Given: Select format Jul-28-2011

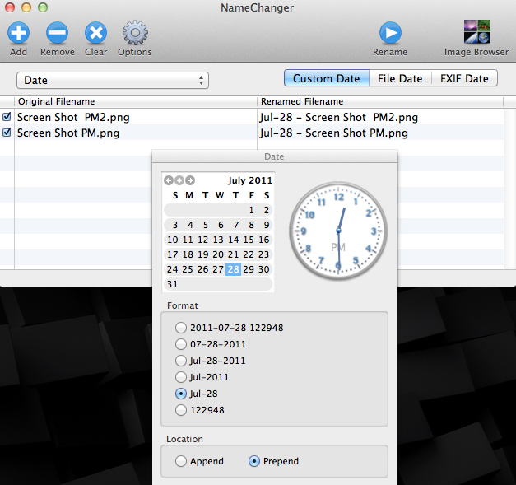Looking at the screenshot, I should tap(181, 361).
